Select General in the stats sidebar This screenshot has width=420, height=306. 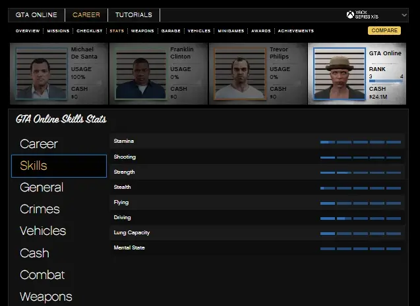pyautogui.click(x=42, y=188)
